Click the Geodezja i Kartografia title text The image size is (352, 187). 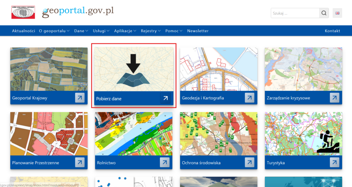tap(203, 98)
